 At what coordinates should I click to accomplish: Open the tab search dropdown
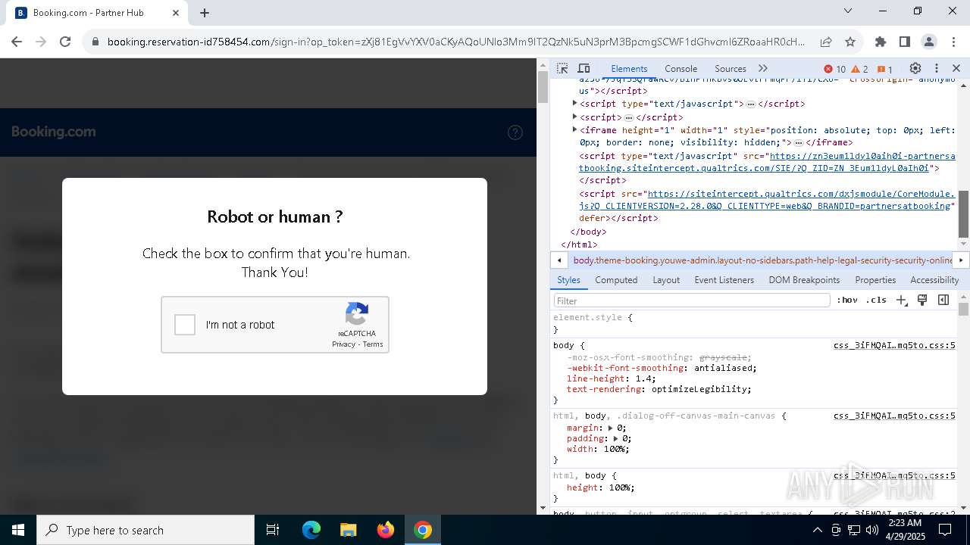click(x=848, y=11)
